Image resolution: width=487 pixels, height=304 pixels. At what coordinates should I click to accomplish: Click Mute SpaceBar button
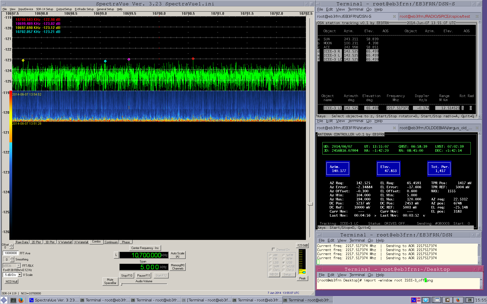(110, 281)
